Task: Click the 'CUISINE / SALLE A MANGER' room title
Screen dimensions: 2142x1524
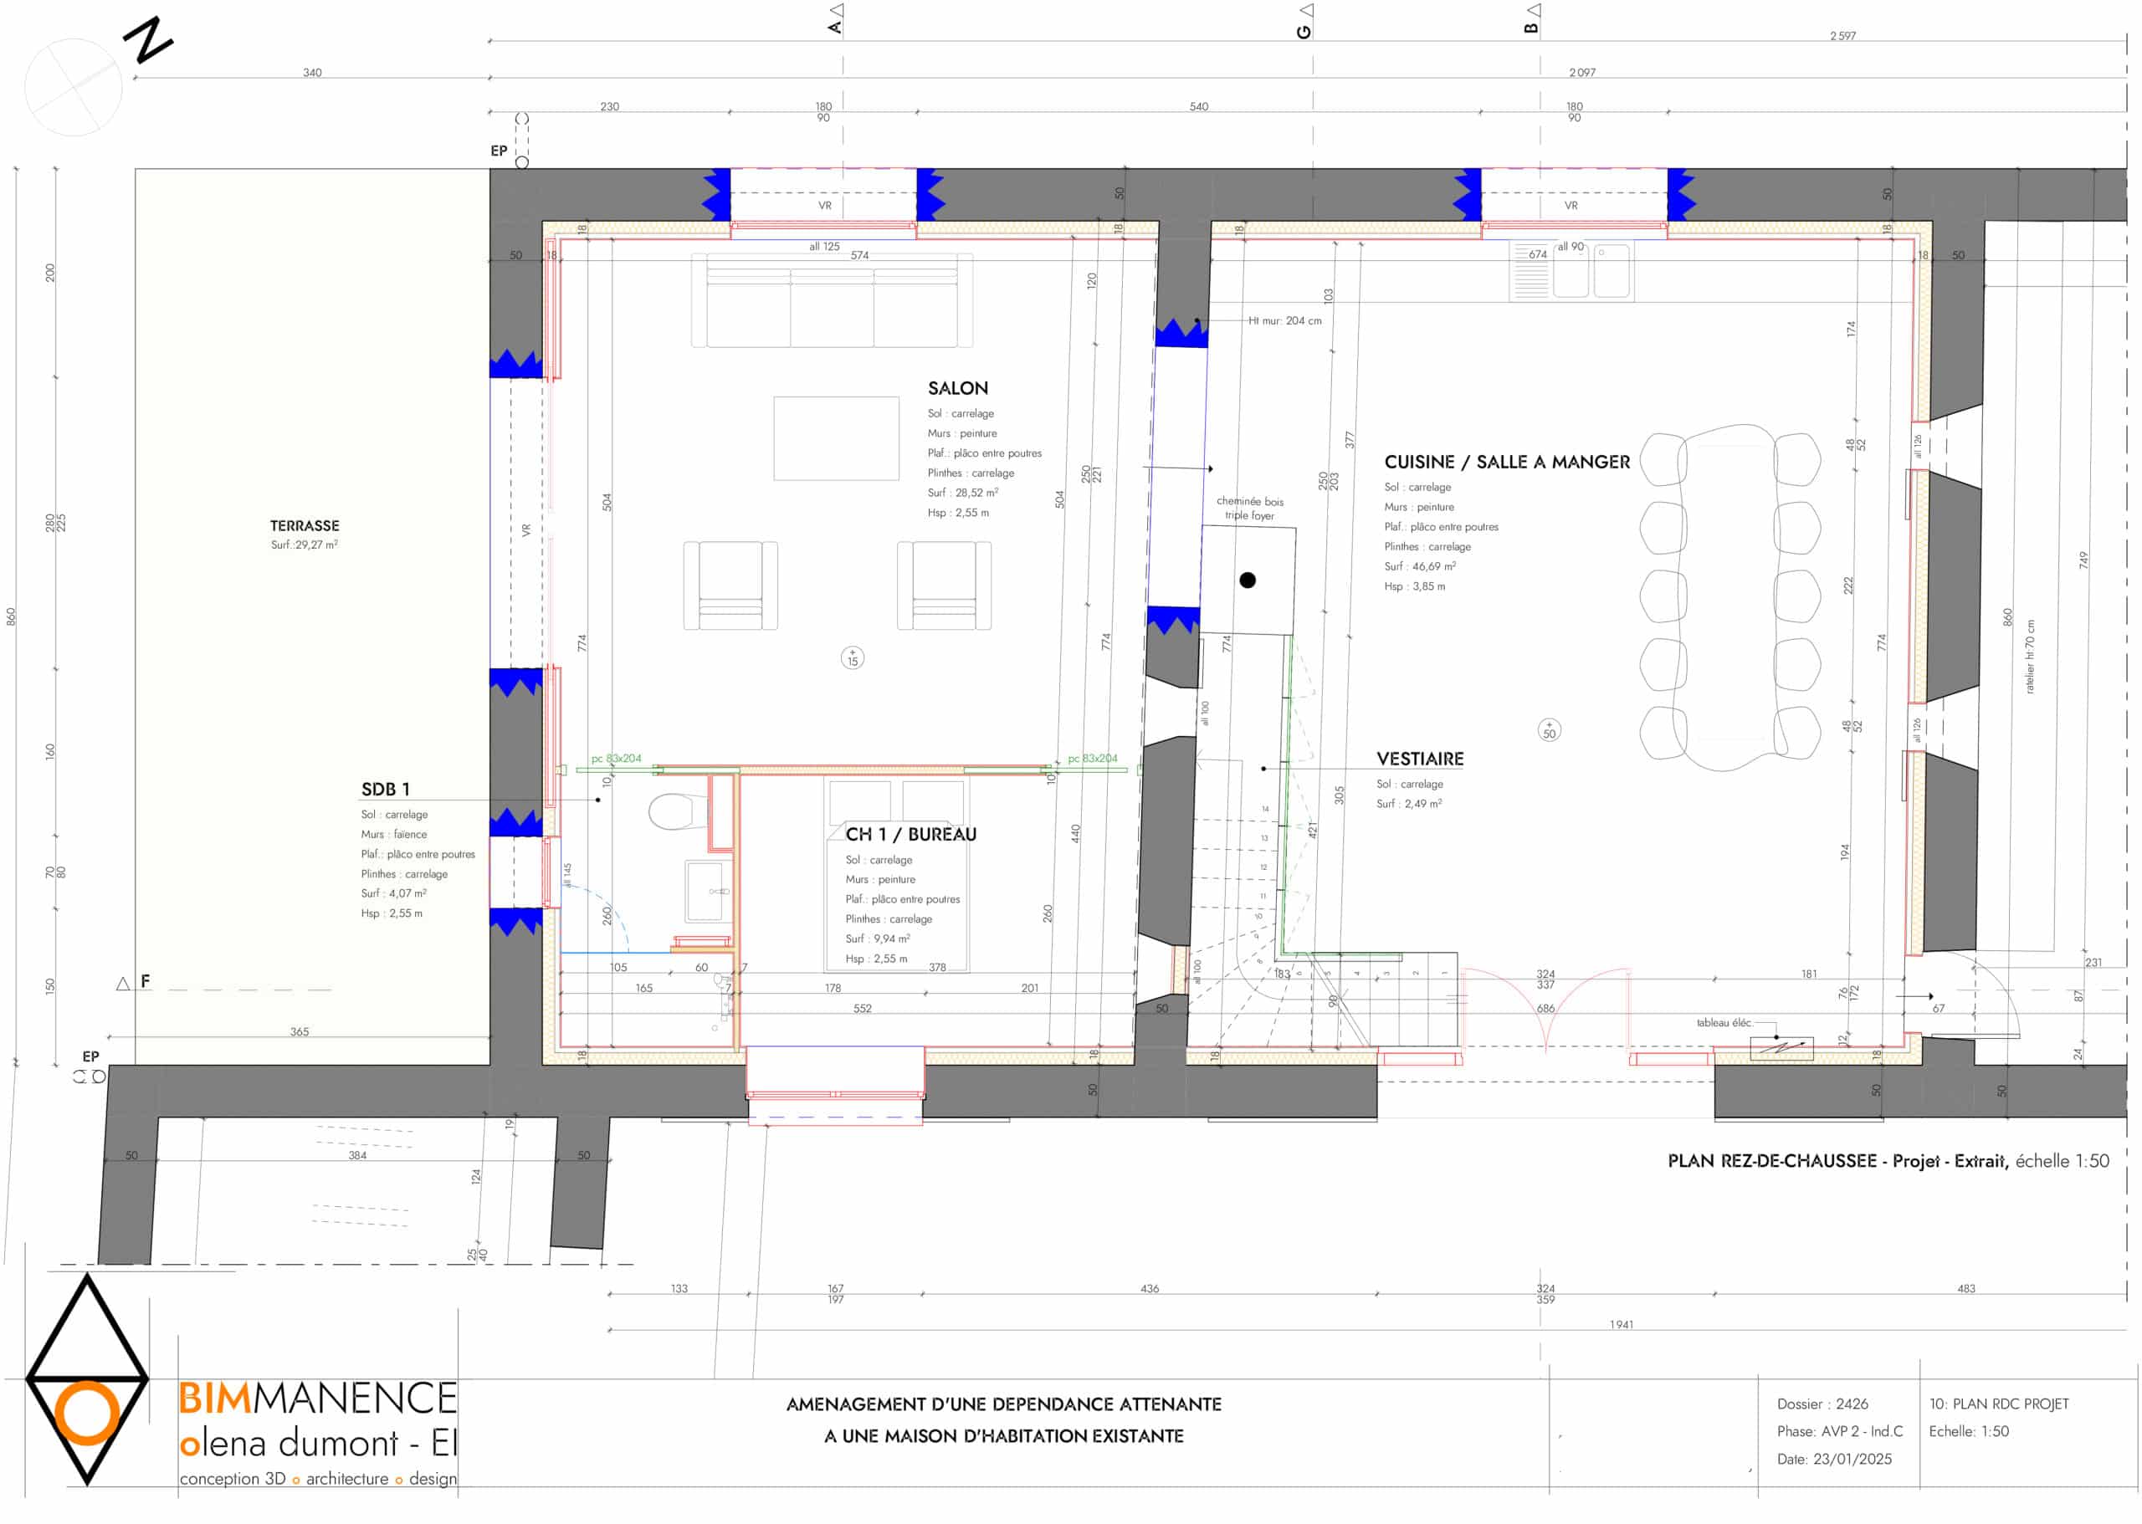Action: pyautogui.click(x=1507, y=462)
